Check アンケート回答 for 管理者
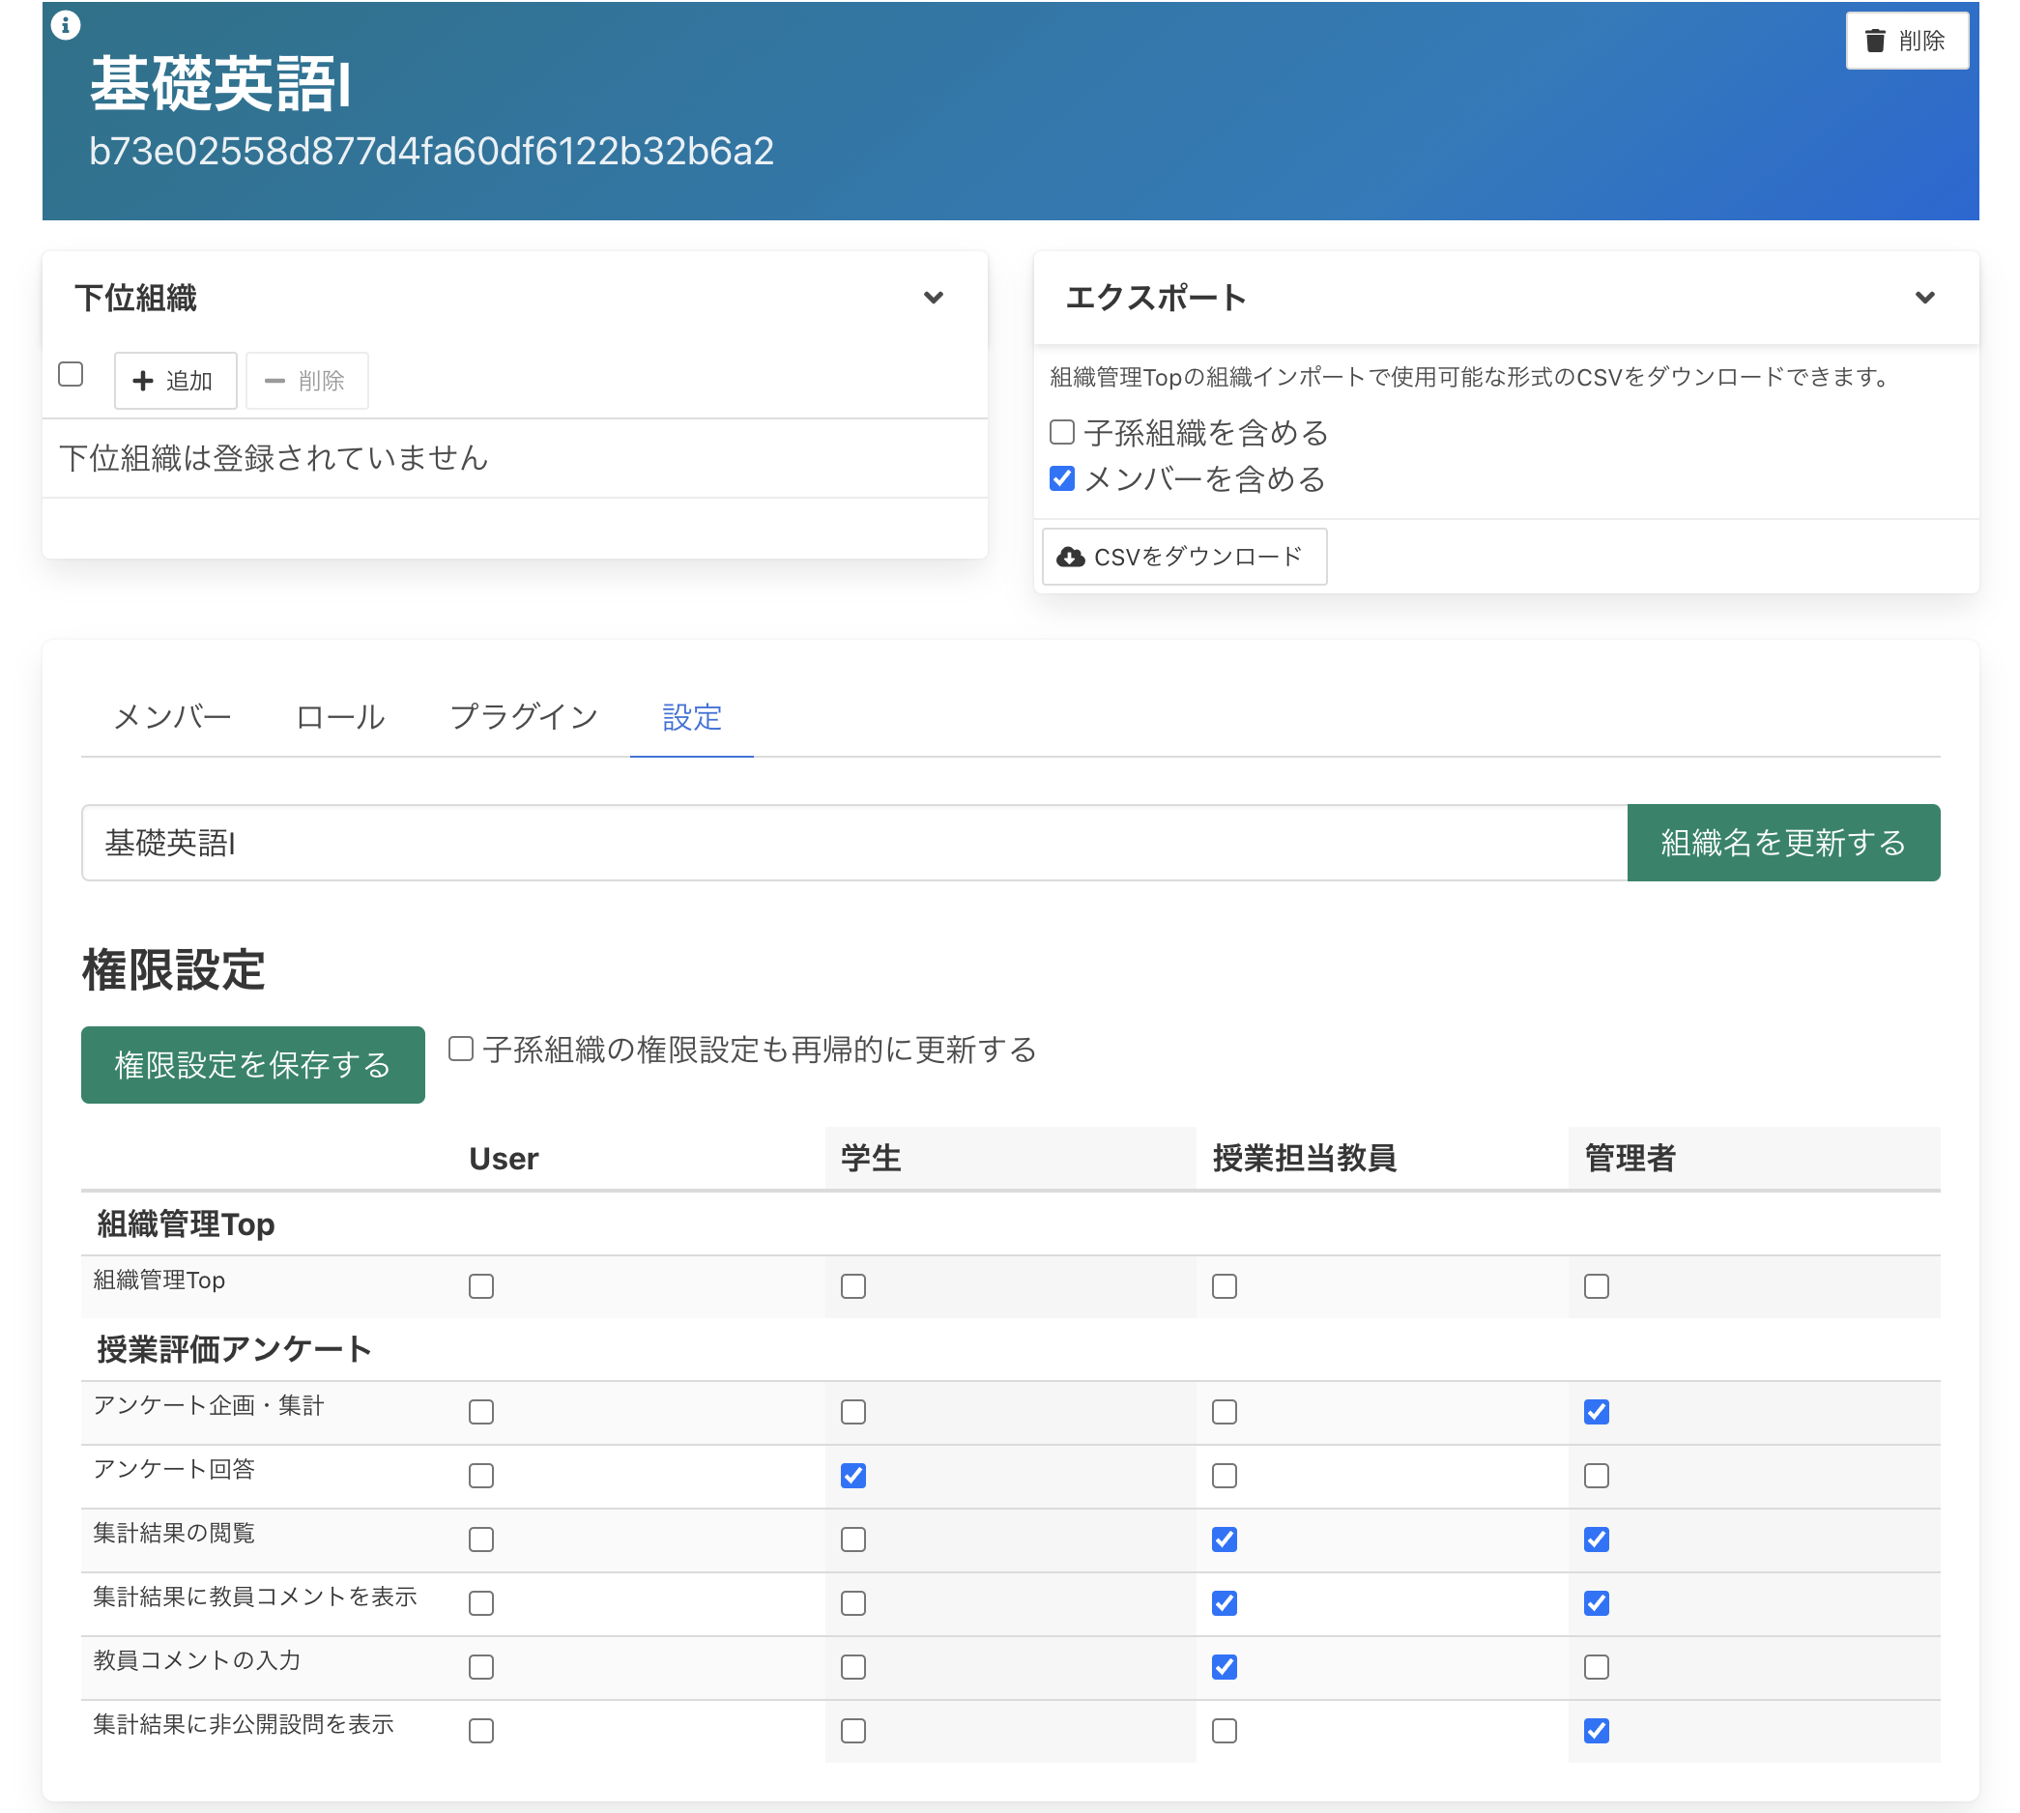Screen dimensions: 2020x1813 tap(1596, 1476)
